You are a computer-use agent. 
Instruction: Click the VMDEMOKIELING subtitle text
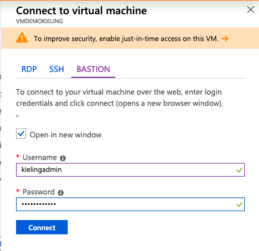pyautogui.click(x=40, y=21)
